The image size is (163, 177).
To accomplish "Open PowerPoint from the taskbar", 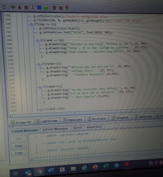I will click(95, 167).
